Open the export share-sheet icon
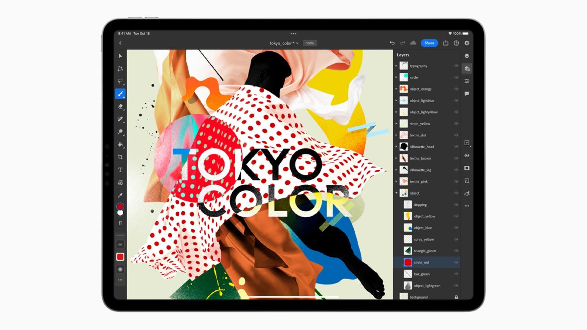The height and width of the screenshot is (330, 587). pyautogui.click(x=446, y=43)
